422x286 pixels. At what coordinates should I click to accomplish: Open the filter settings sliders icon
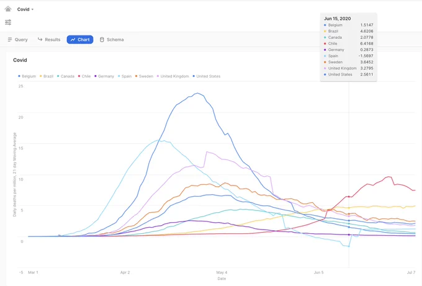pyautogui.click(x=8, y=22)
